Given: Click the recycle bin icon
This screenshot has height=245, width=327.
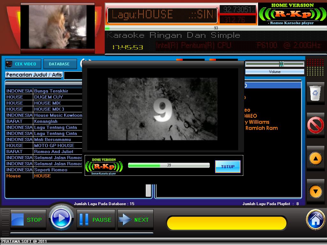Looking at the screenshot, I should point(315,93).
